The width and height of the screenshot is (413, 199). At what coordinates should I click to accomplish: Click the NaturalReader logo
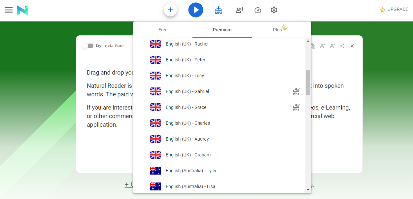(22, 10)
